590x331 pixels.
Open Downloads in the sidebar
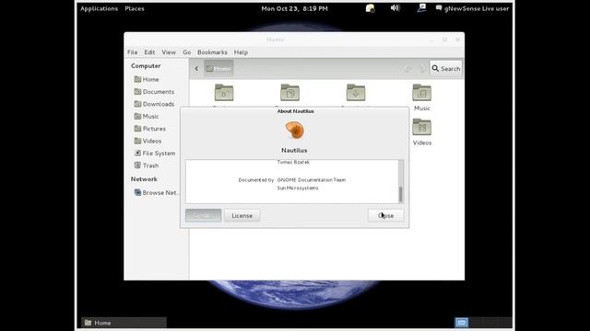[154, 104]
